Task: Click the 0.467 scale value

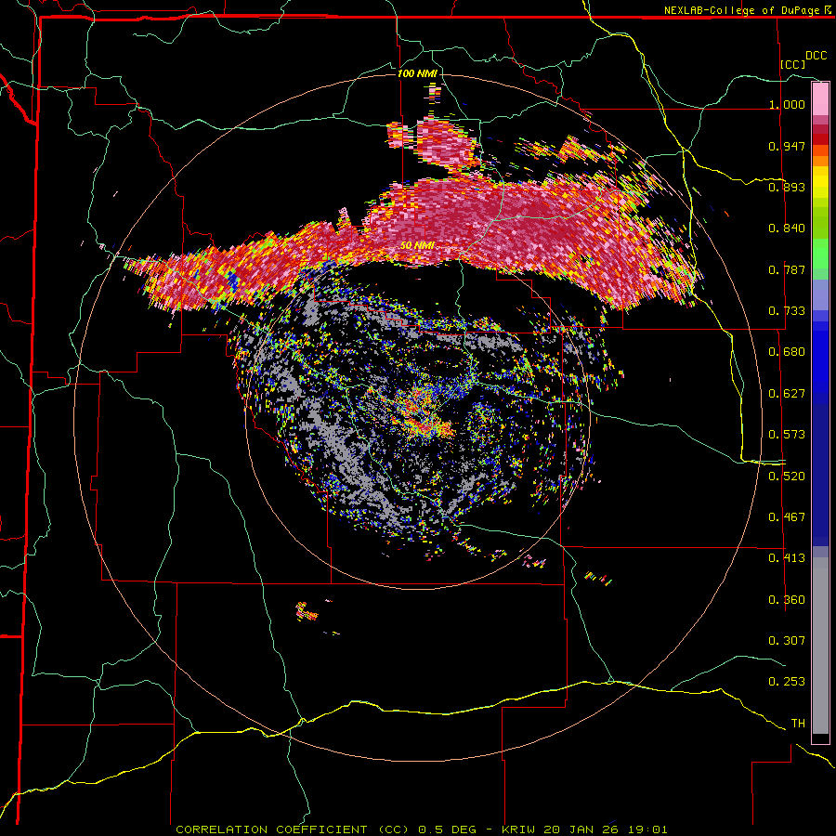Action: tap(787, 517)
